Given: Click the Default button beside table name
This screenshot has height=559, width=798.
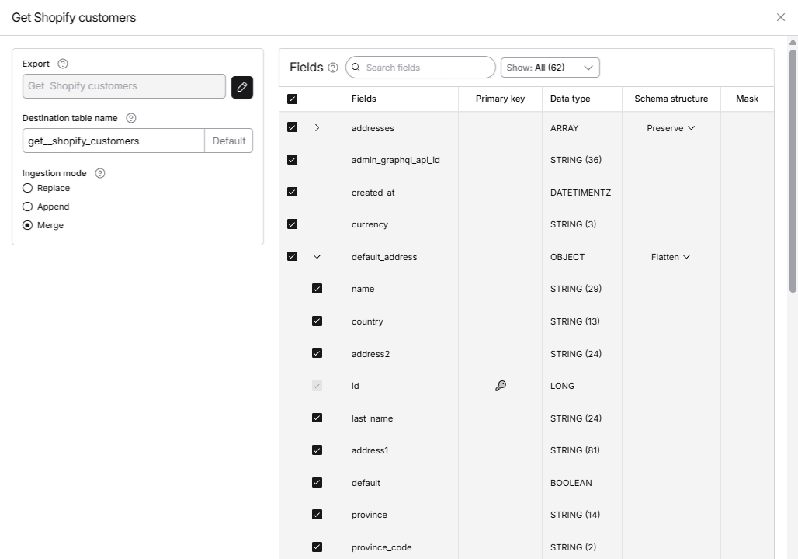Looking at the screenshot, I should (228, 141).
